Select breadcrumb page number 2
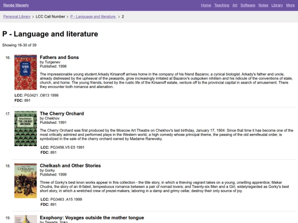Image resolution: width=298 pixels, height=223 pixels. pos(123,17)
